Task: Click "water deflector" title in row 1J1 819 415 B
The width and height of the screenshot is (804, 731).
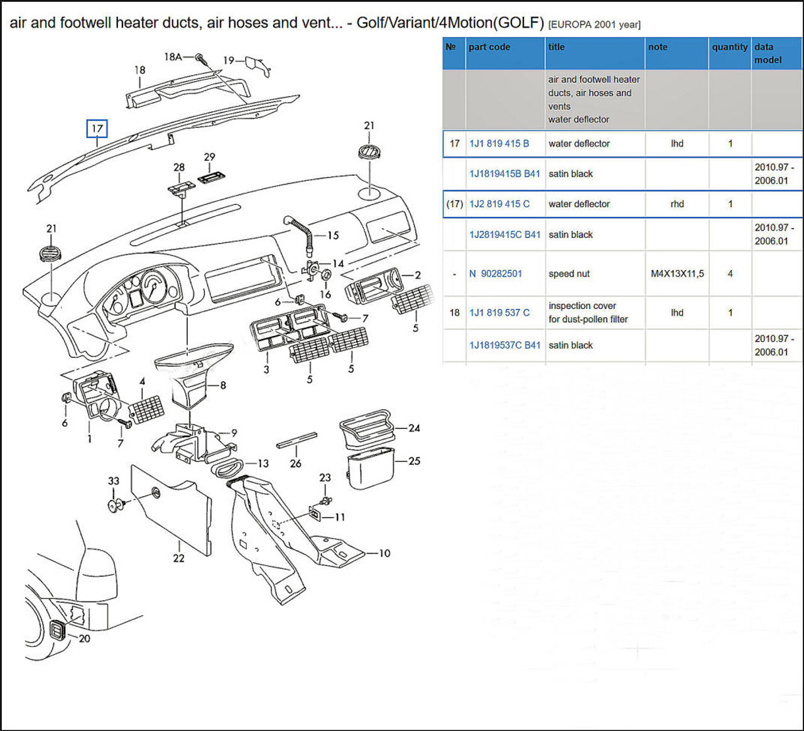Action: coord(579,144)
